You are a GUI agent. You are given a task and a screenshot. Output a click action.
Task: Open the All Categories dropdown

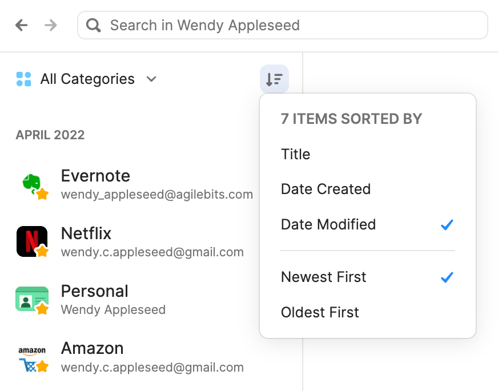coord(89,79)
